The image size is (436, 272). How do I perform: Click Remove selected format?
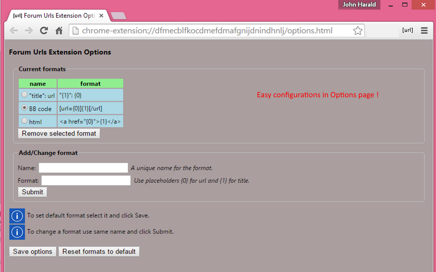(59, 133)
